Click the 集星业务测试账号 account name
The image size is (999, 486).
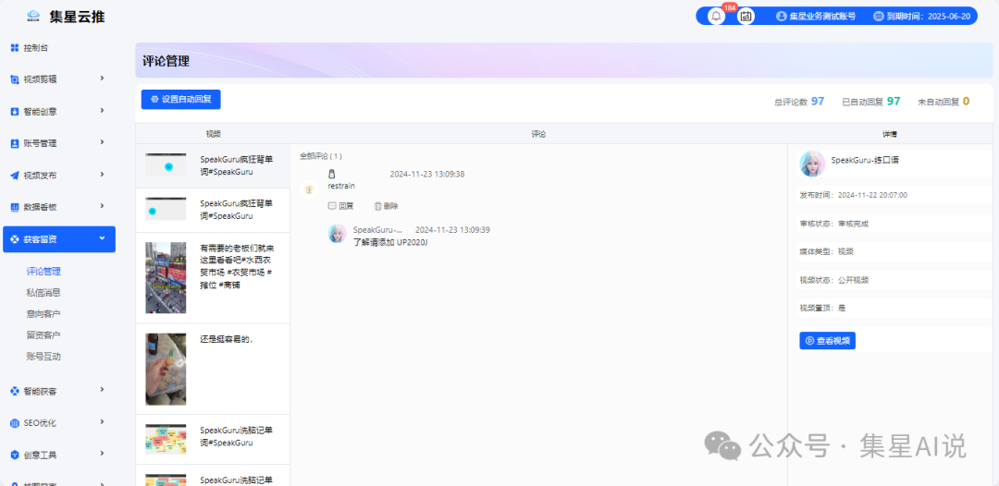[x=822, y=16]
